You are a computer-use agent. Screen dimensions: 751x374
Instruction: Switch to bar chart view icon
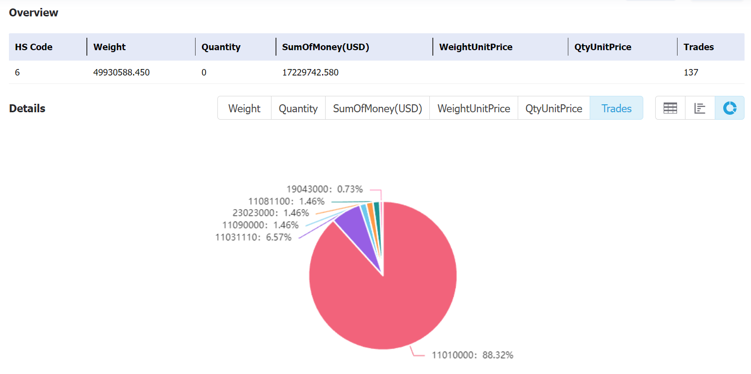pyautogui.click(x=700, y=108)
